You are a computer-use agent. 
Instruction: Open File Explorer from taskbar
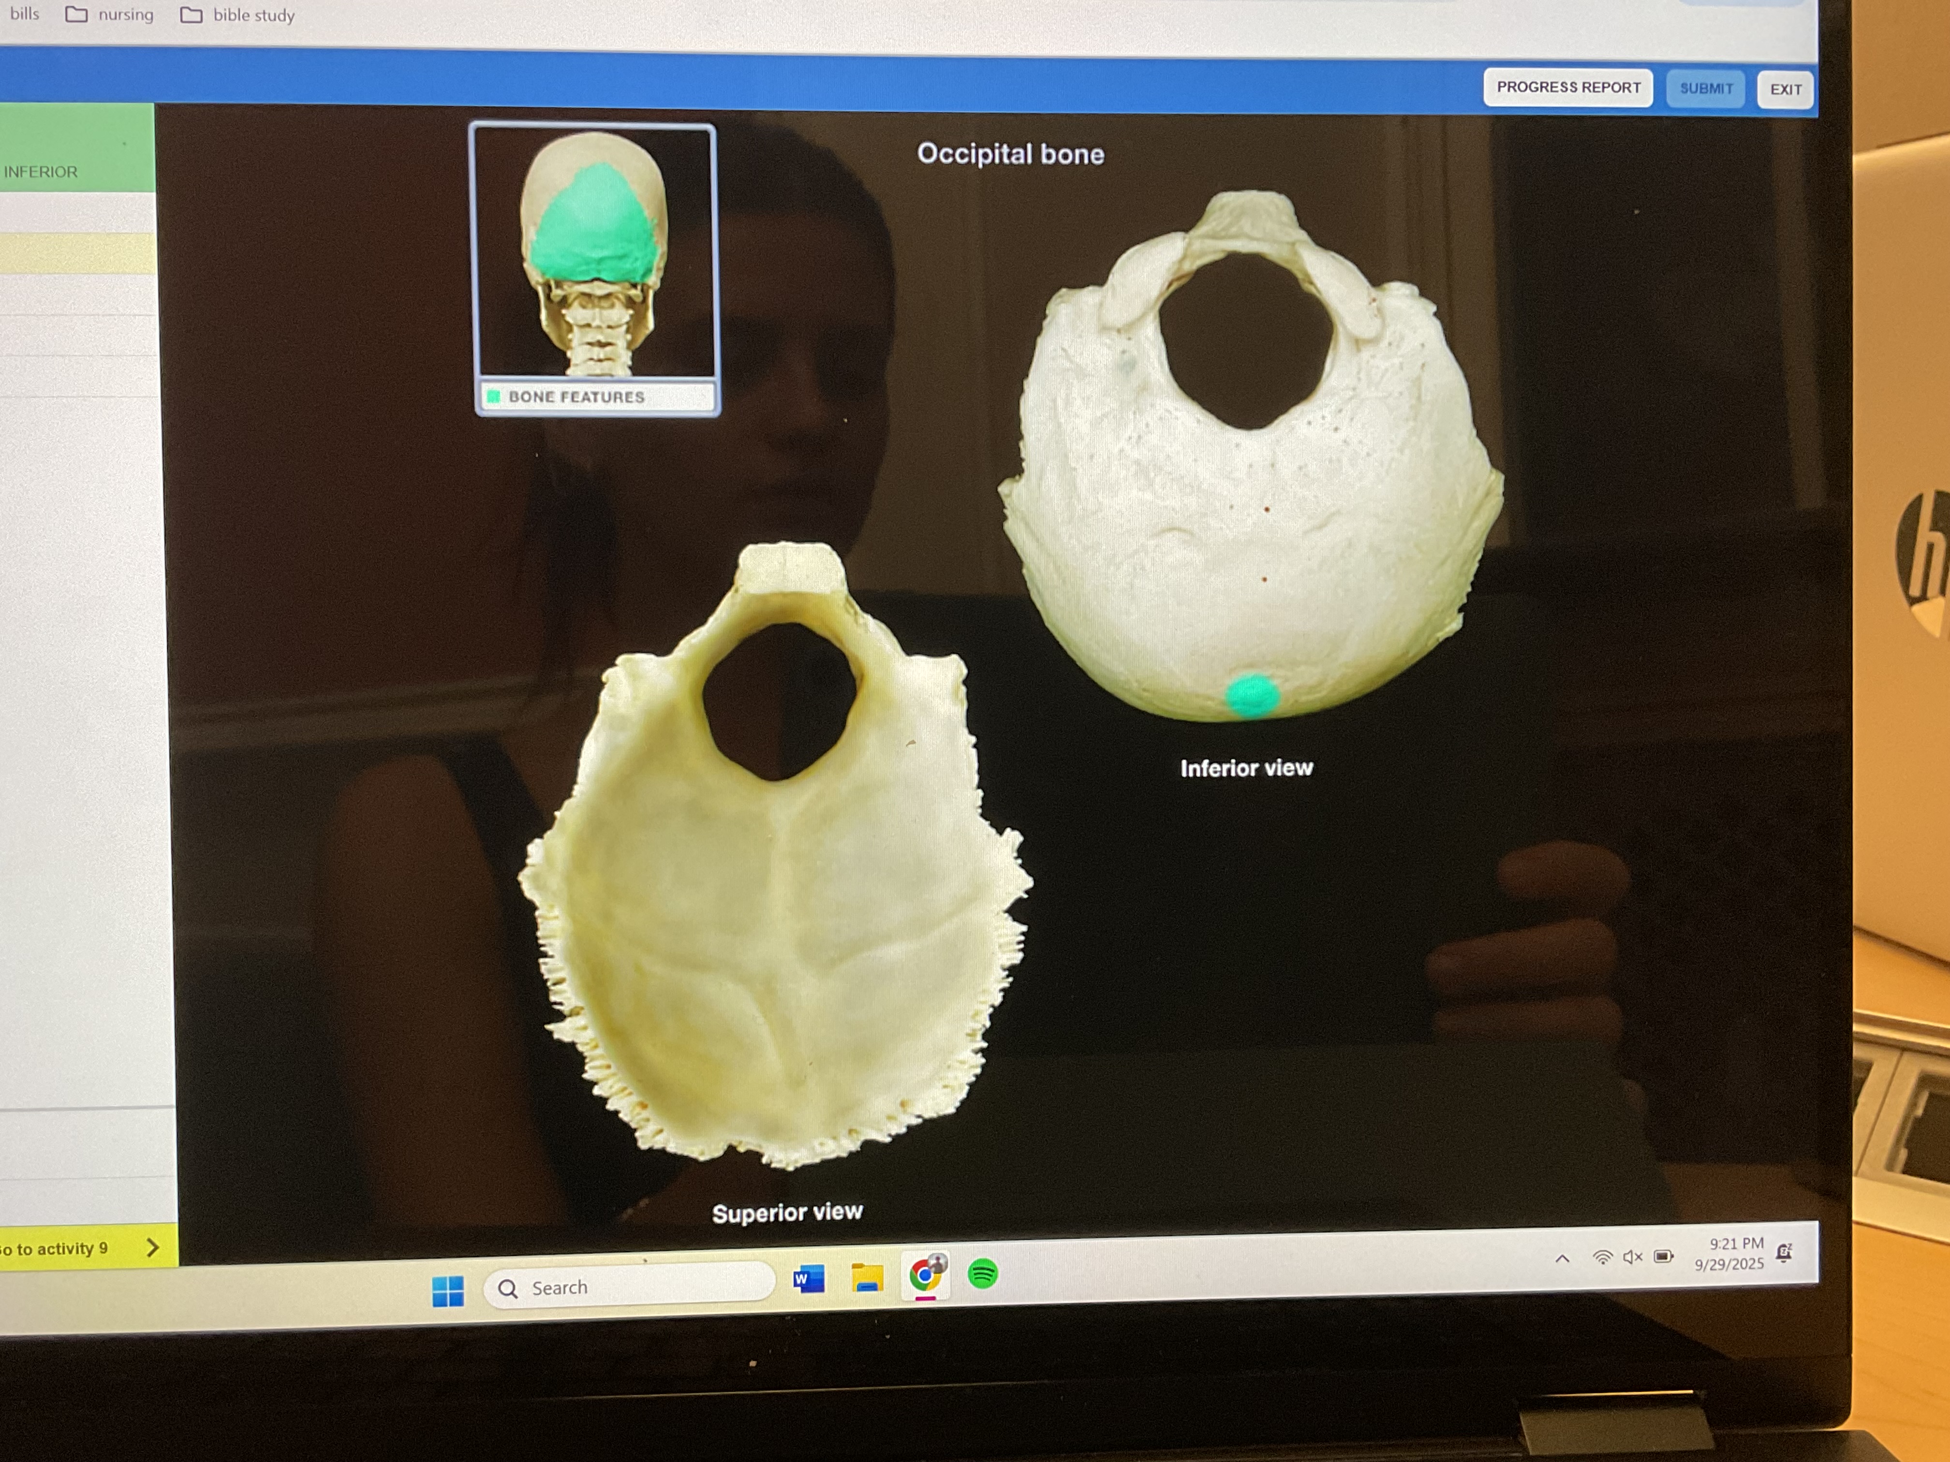[x=867, y=1278]
